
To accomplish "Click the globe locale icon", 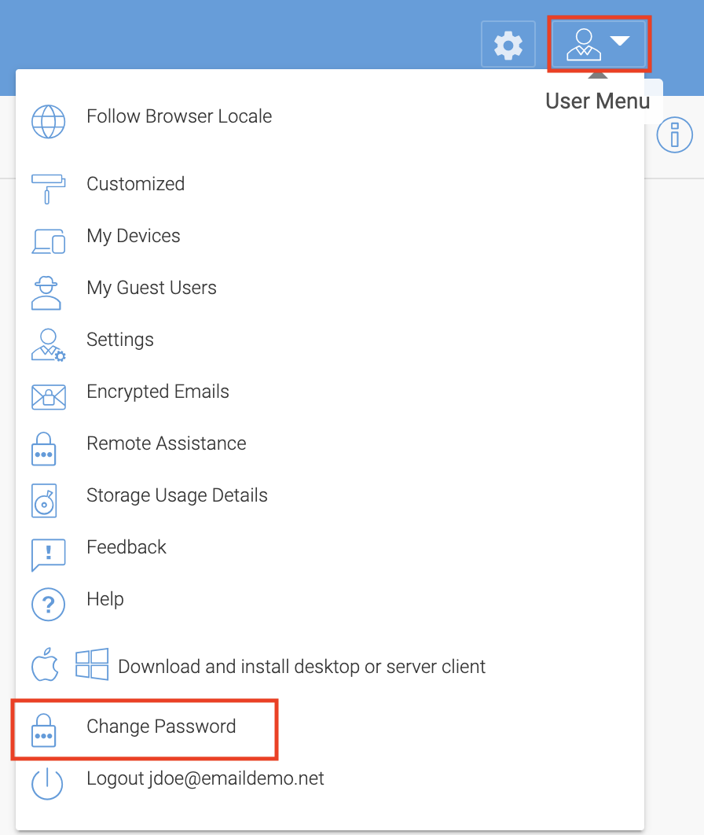I will (x=49, y=122).
